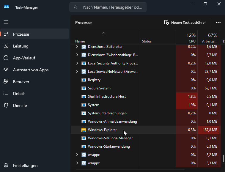The image size is (225, 172).
Task: Select the Registry row name
Action: [94, 80]
